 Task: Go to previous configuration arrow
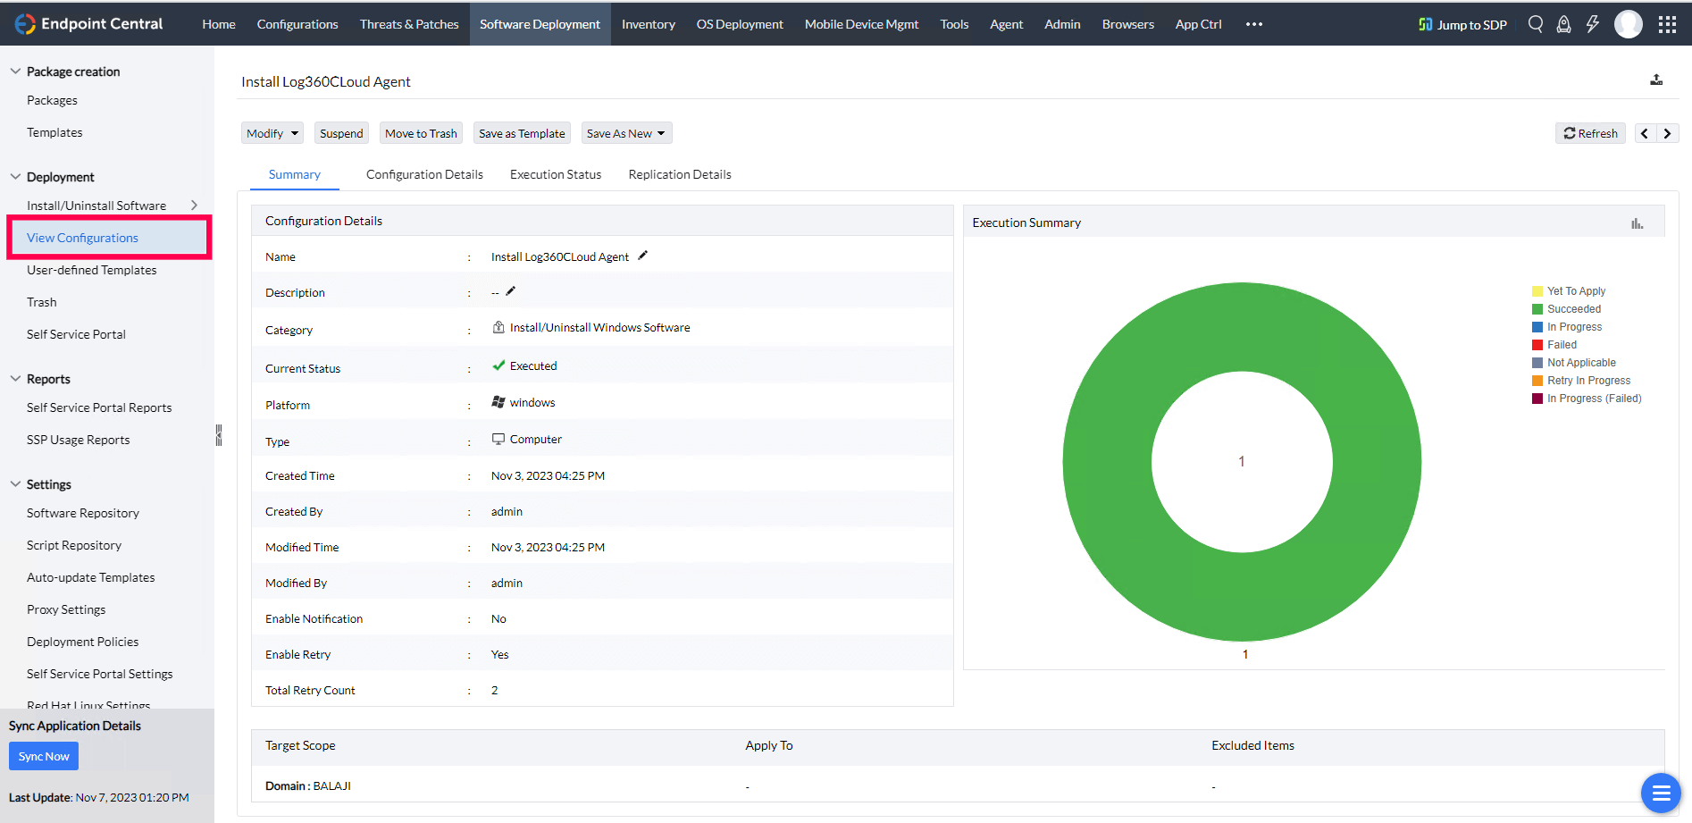1645,133
